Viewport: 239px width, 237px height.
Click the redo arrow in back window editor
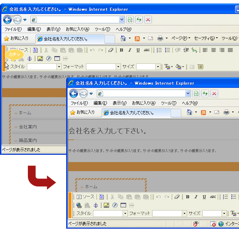point(101,50)
